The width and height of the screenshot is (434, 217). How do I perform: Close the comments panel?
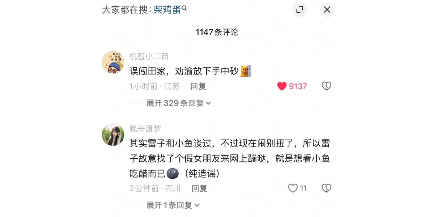coord(327,10)
